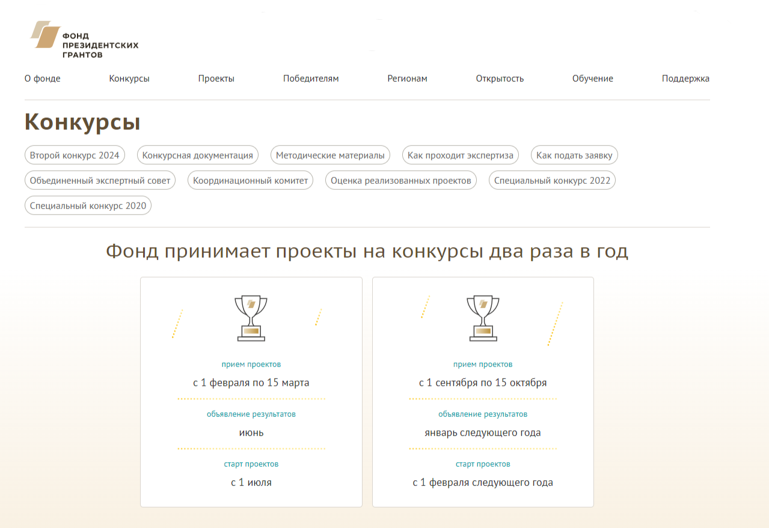Viewport: 769px width, 528px height.
Task: Open Конкурсная документация
Action: 198,156
